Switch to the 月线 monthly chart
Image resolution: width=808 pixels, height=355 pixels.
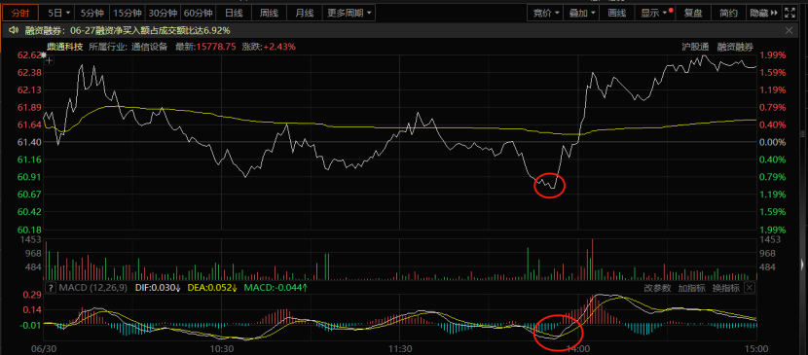304,13
